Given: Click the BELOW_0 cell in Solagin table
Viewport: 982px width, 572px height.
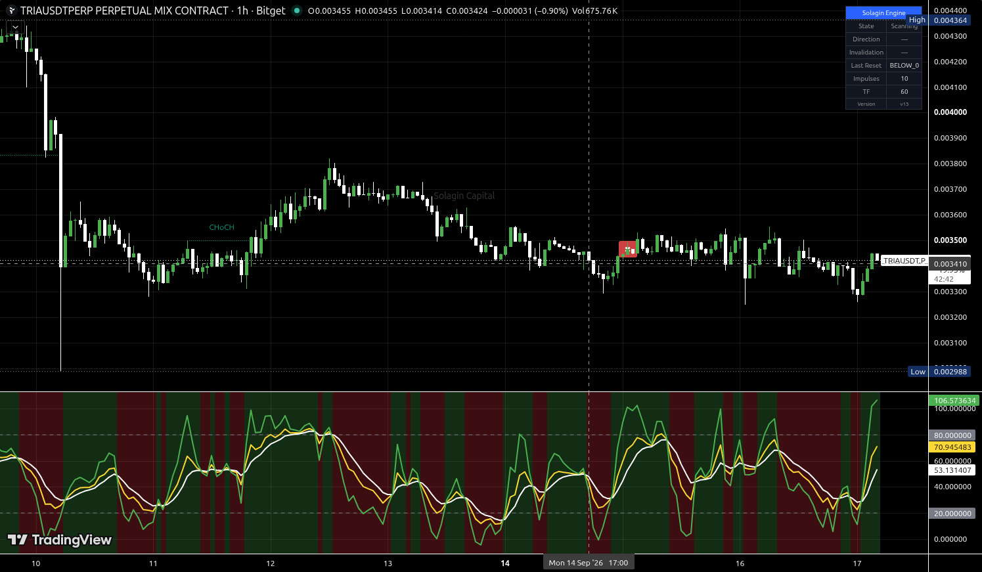Looking at the screenshot, I should (904, 66).
